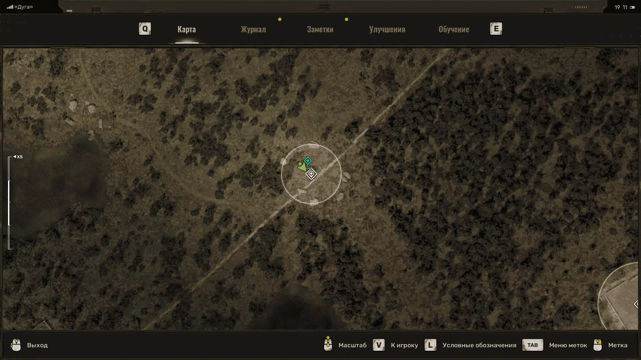Click partial diamond marker at right map edge
This screenshot has height=360, width=641.
pos(636,304)
